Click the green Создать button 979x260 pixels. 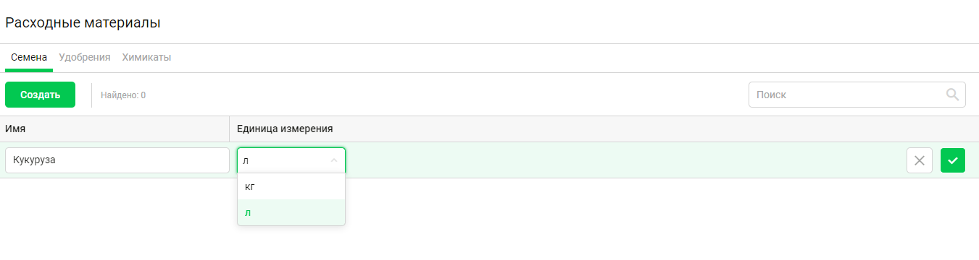click(40, 95)
